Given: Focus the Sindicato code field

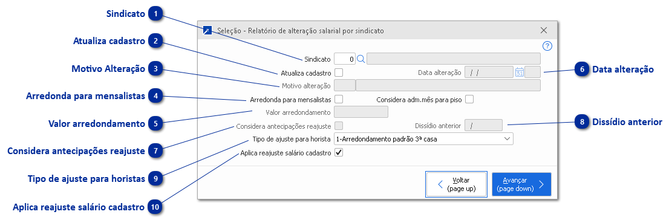Looking at the screenshot, I should (x=345, y=59).
